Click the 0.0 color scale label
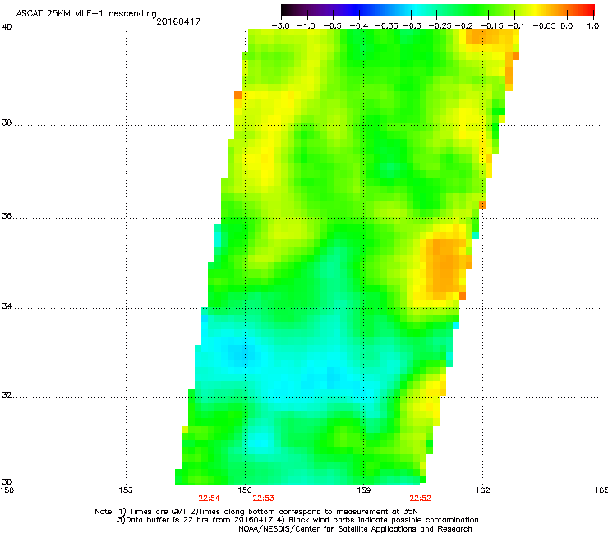This screenshot has width=608, height=534. (x=567, y=26)
